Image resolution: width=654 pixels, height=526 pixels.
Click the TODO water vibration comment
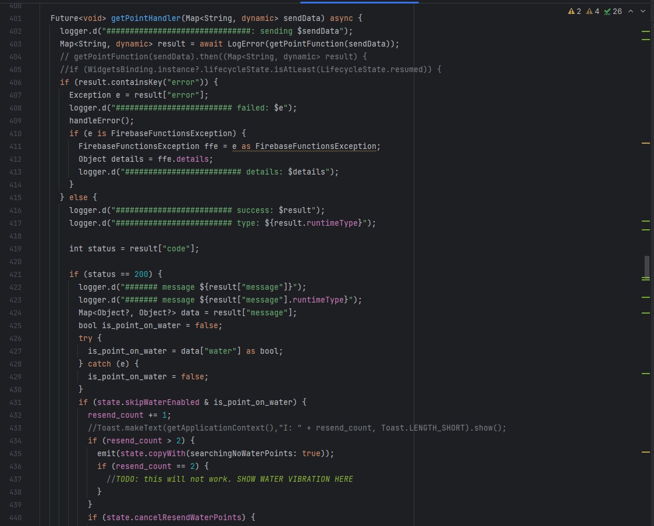pyautogui.click(x=230, y=479)
